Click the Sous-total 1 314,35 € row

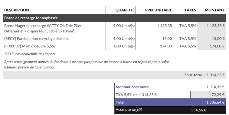click(x=114, y=75)
